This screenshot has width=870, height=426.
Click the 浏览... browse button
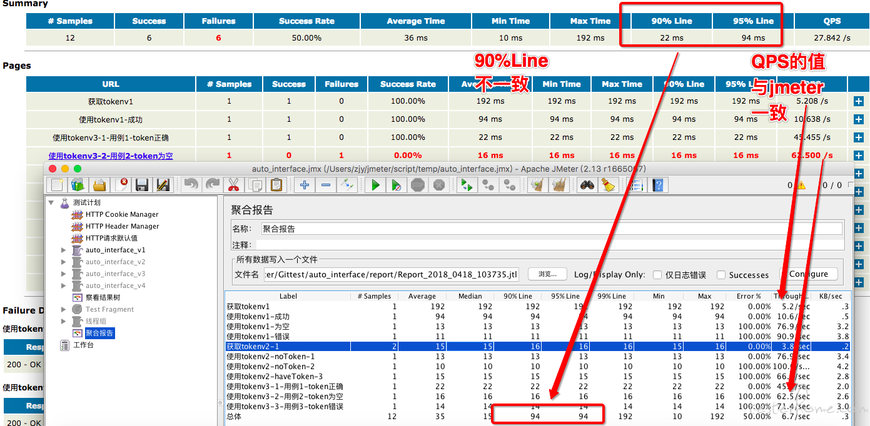547,274
